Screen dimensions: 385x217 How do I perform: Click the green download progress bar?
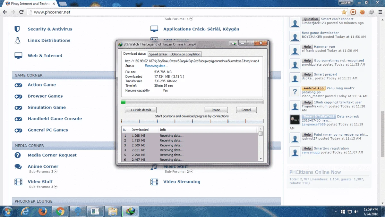pos(192,102)
